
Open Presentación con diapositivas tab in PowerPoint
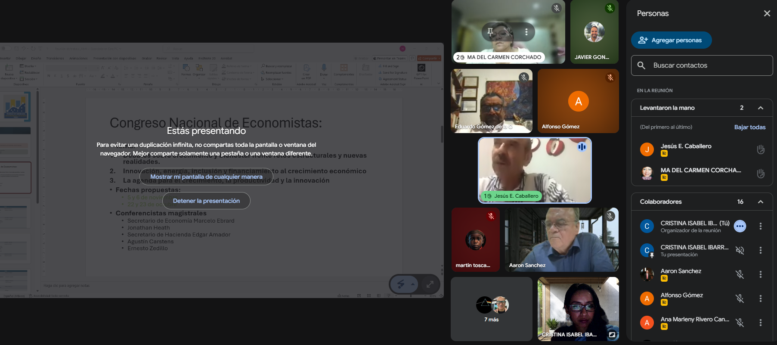[x=115, y=58]
